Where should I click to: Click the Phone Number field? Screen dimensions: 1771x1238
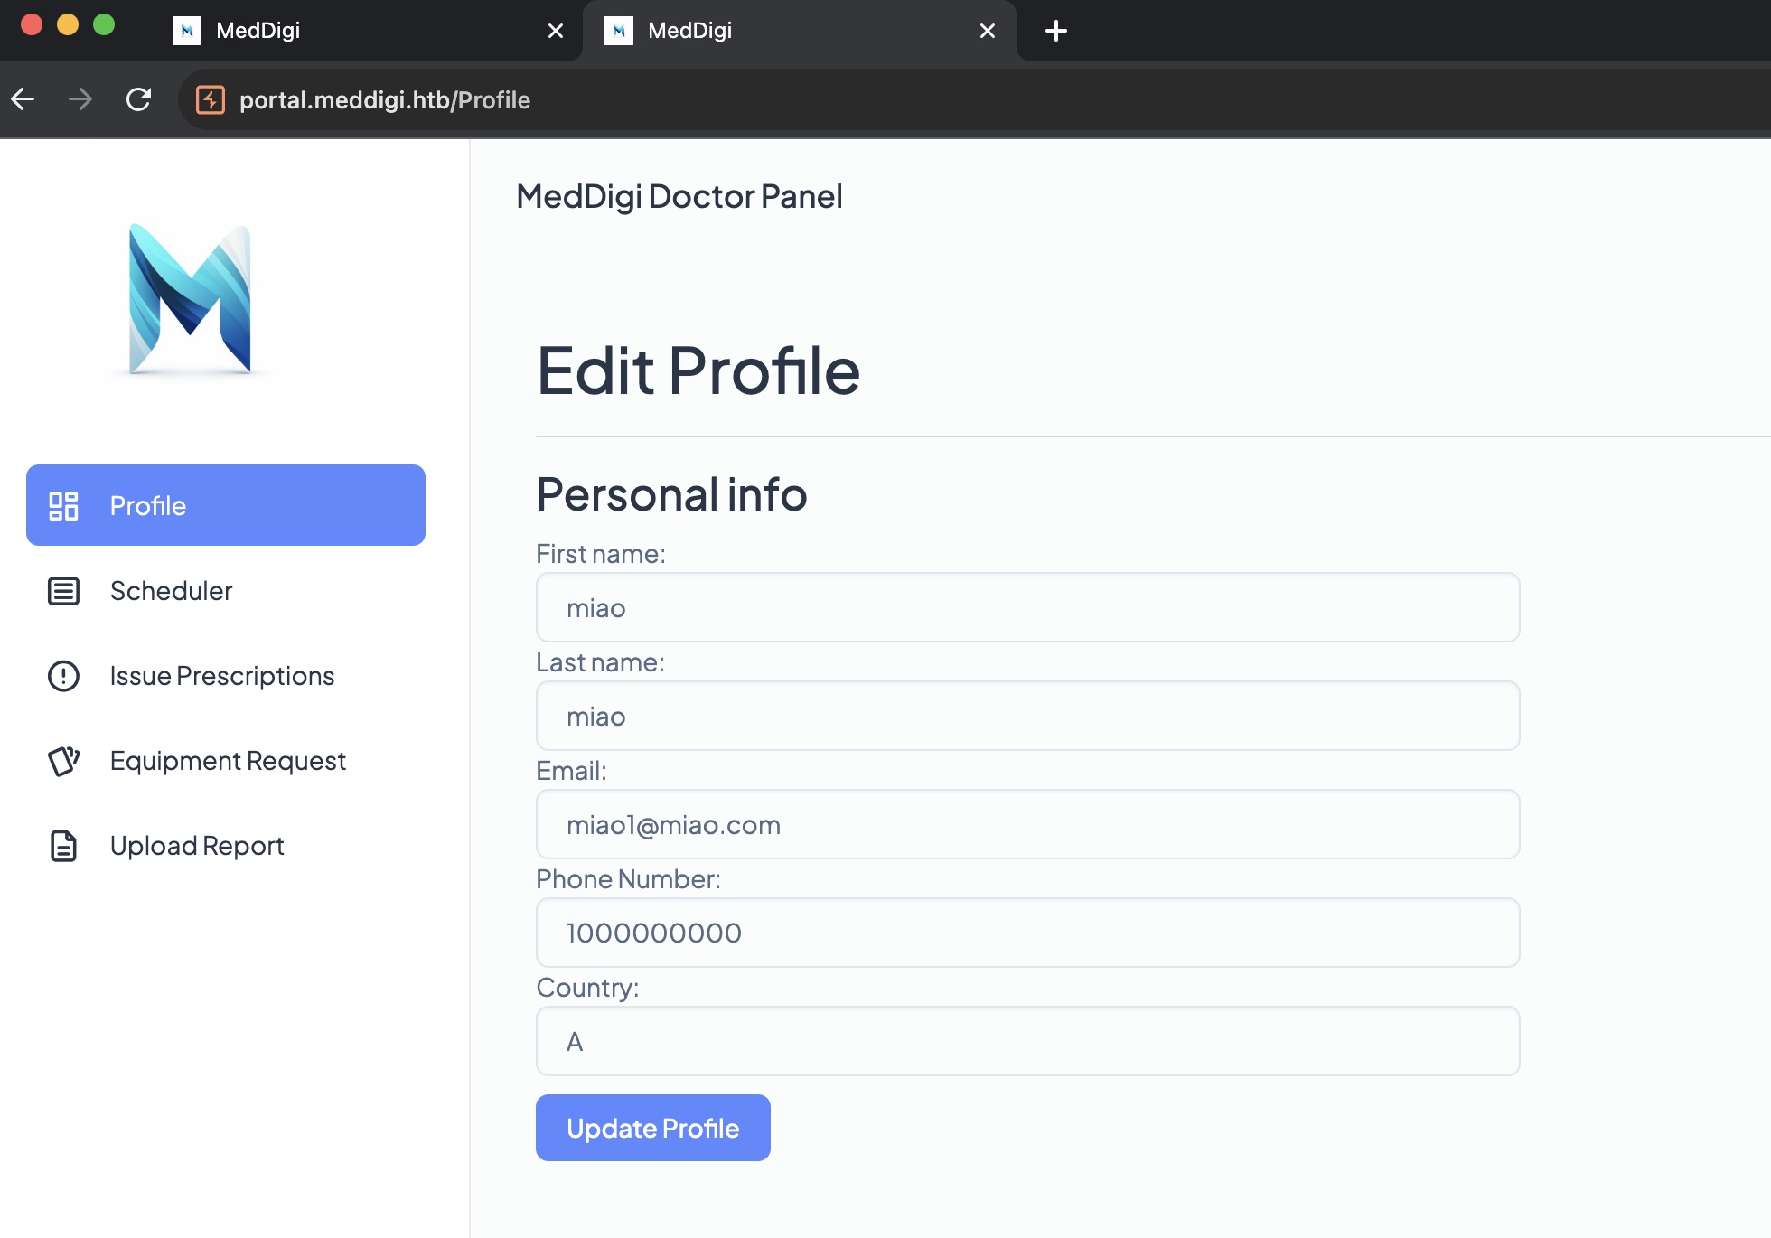1027,933
